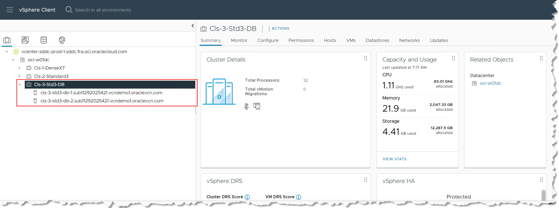Screen dimensions: 559x208
Task: Click the 'Protected' status in vSphere HA
Action: [459, 197]
